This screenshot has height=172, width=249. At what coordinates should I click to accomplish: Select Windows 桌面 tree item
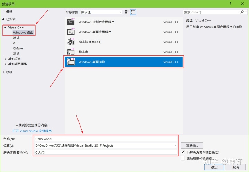click(23, 32)
